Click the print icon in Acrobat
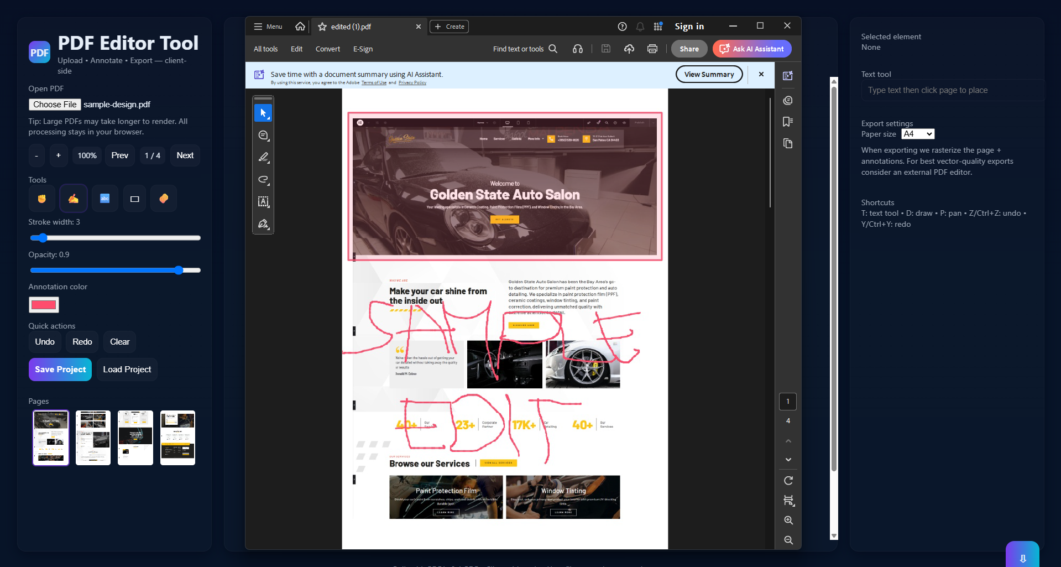The width and height of the screenshot is (1061, 567). (x=652, y=49)
